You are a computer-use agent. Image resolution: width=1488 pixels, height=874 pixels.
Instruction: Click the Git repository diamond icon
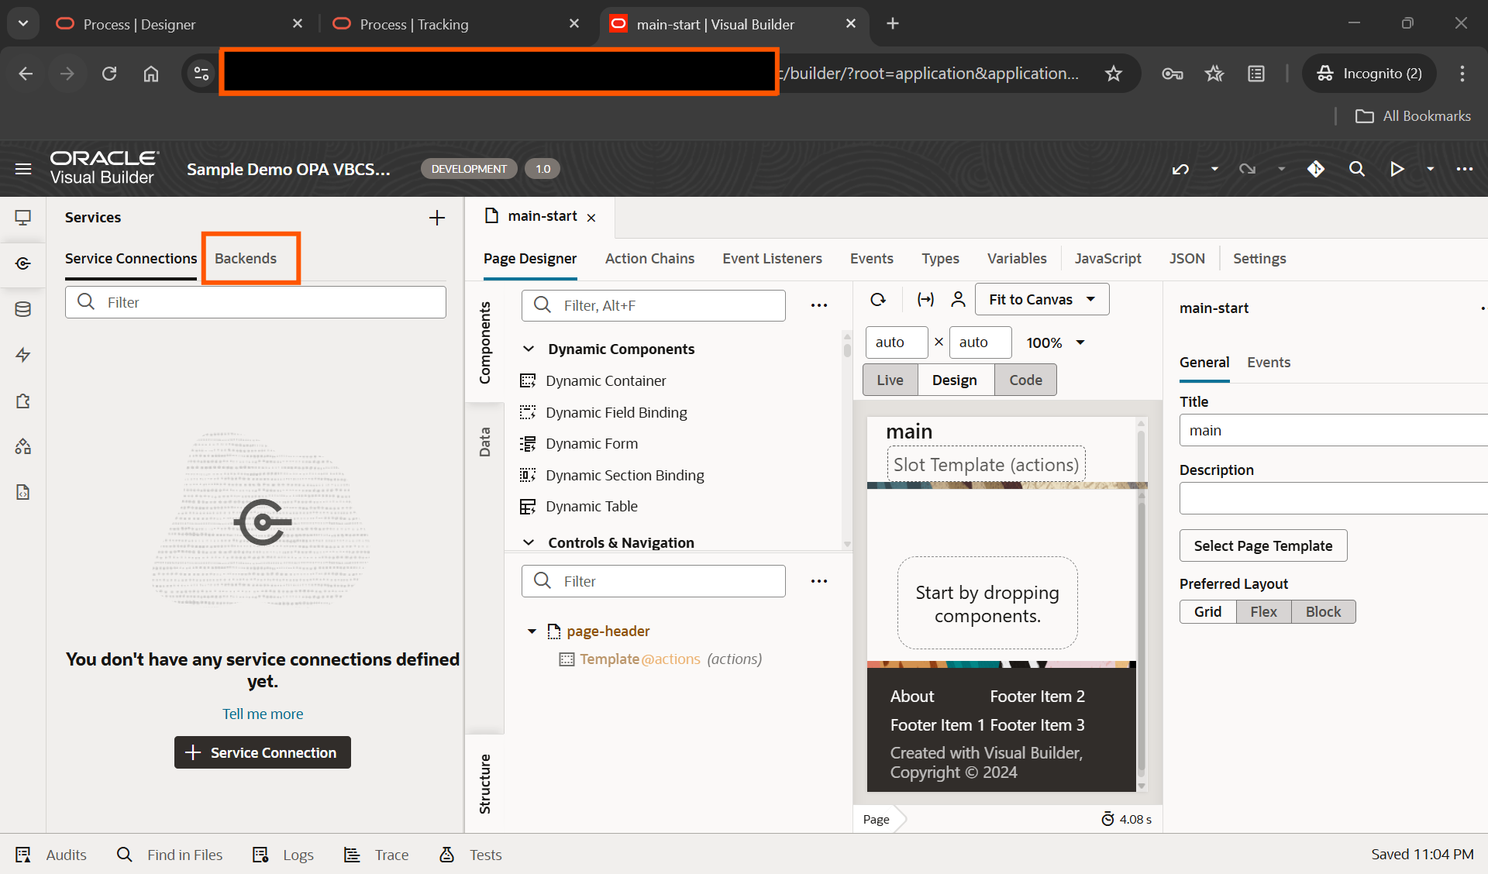[x=1316, y=169]
